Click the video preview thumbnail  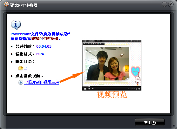112,65
